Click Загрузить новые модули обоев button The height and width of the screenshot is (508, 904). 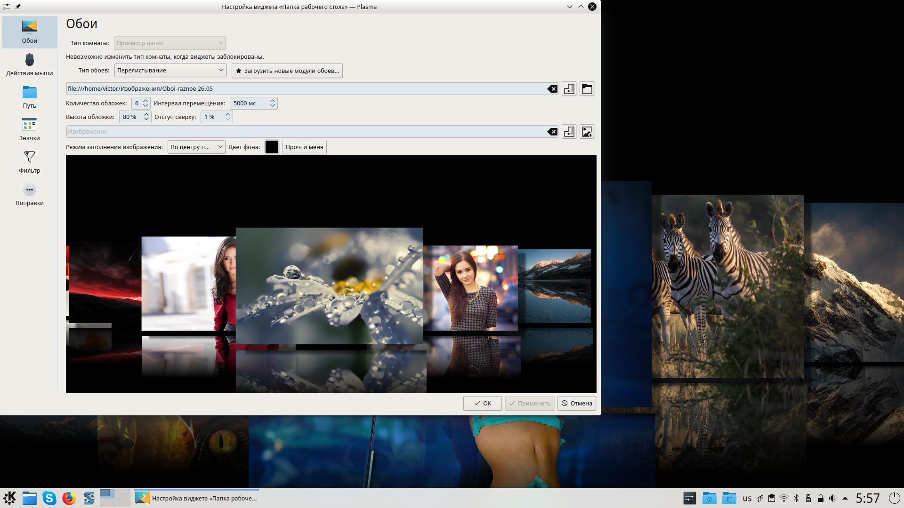pyautogui.click(x=287, y=71)
